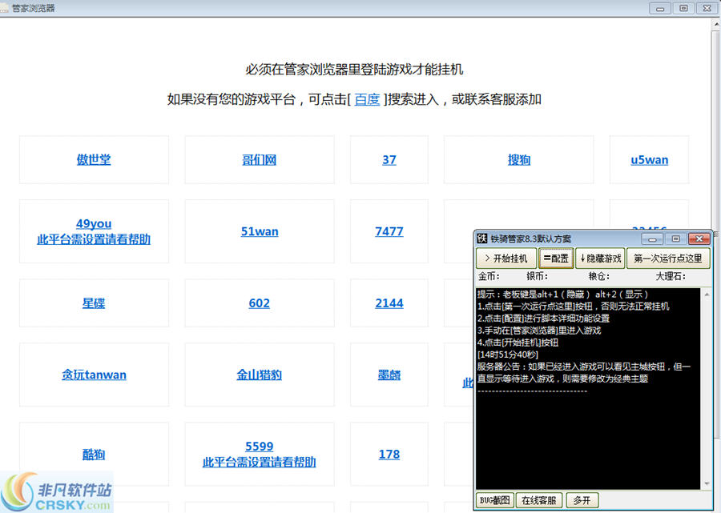Click the 隐藏游戏 button
Viewport: 721px width, 513px height.
pyautogui.click(x=601, y=259)
